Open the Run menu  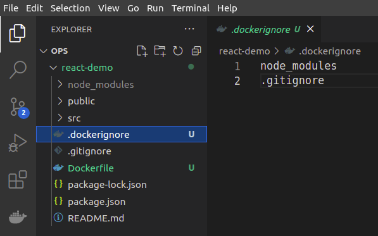click(x=155, y=8)
